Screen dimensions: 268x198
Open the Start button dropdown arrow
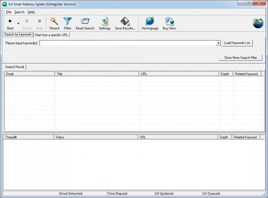click(x=18, y=24)
